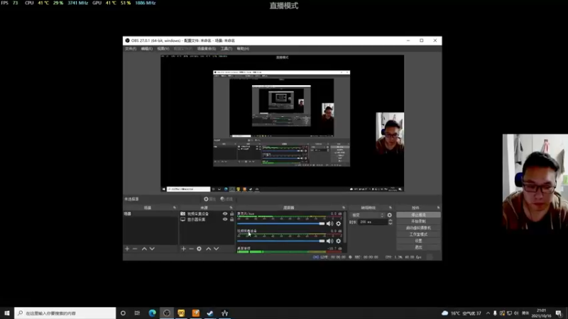
Task: Open the transition type dropdown
Action: [368, 215]
